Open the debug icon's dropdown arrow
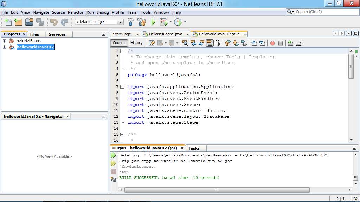Screen dimensions: 360x202 tap(171, 22)
